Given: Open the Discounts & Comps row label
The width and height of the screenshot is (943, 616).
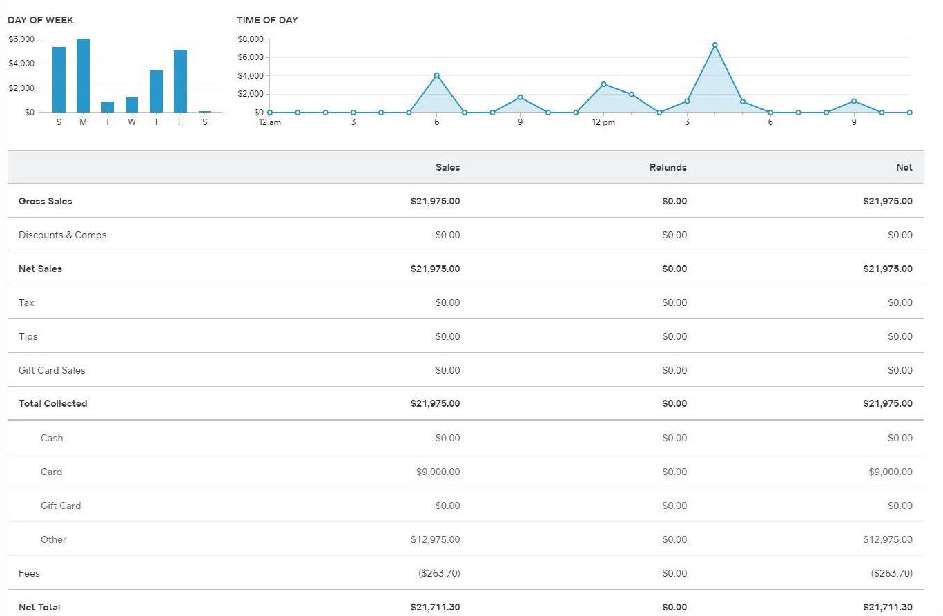Looking at the screenshot, I should (x=62, y=235).
